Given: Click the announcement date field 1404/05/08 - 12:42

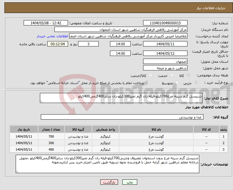Looking at the screenshot, I should (46, 23).
